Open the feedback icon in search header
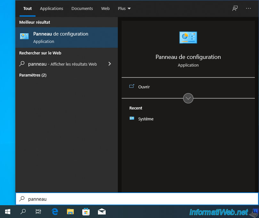 tap(235, 8)
